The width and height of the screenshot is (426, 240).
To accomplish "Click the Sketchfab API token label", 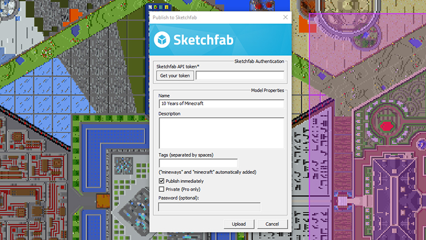I will pyautogui.click(x=179, y=67).
